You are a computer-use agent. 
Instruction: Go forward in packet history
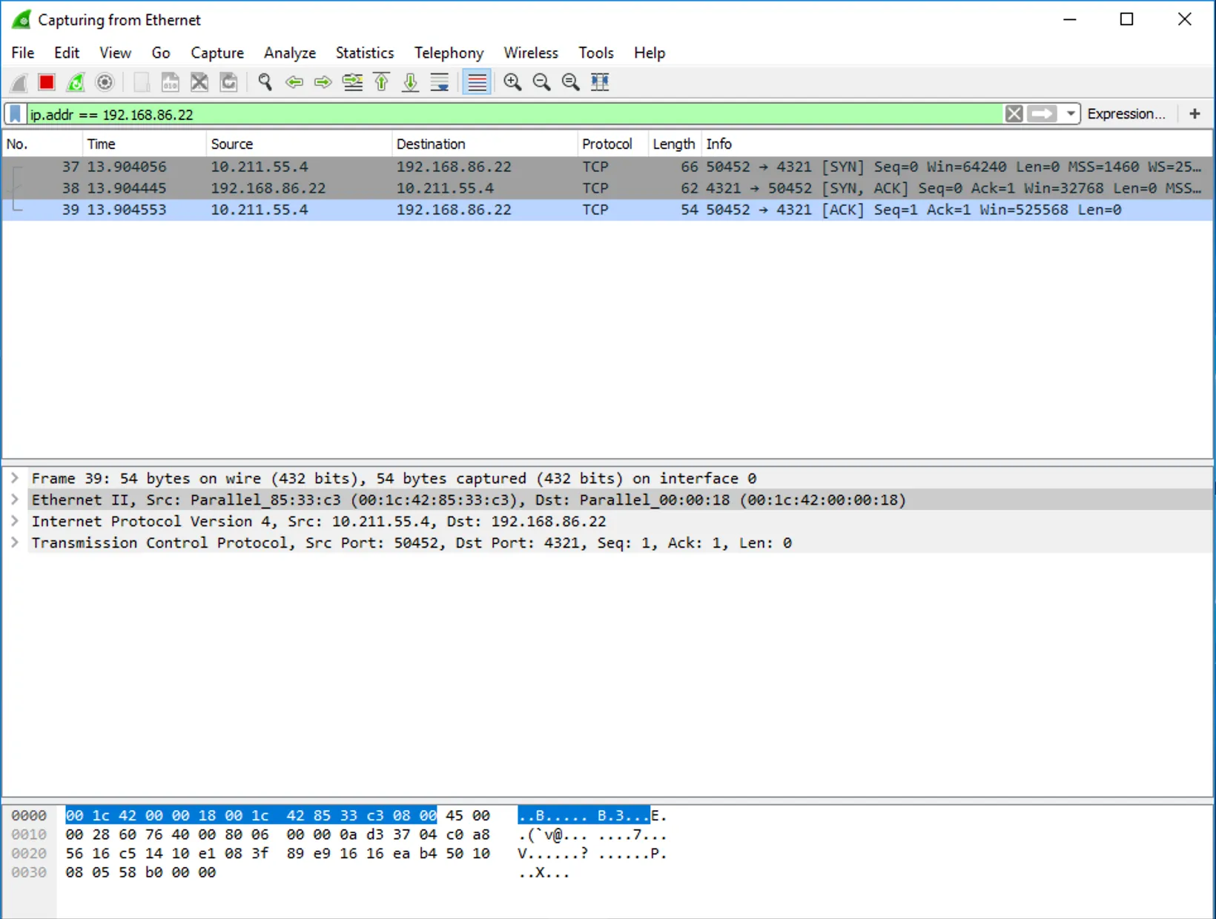point(323,82)
